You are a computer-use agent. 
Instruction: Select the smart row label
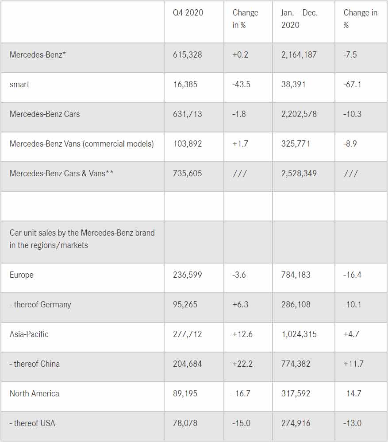[19, 84]
